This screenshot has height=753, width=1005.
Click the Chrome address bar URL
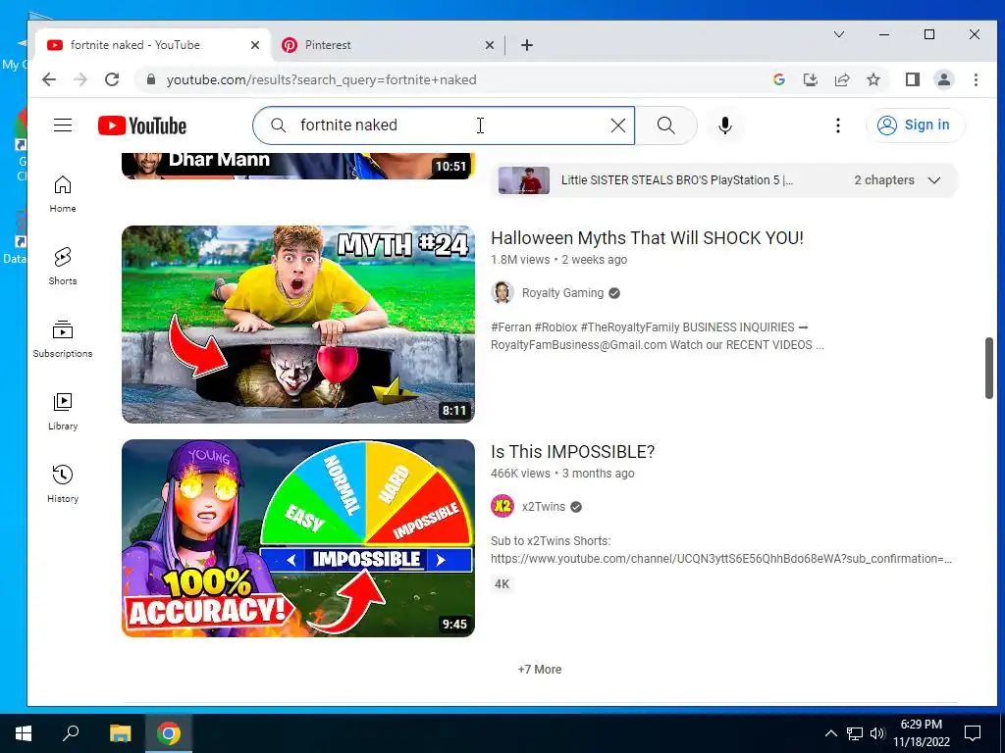pyautogui.click(x=321, y=79)
